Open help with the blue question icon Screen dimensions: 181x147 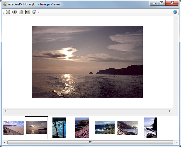pos(175,12)
